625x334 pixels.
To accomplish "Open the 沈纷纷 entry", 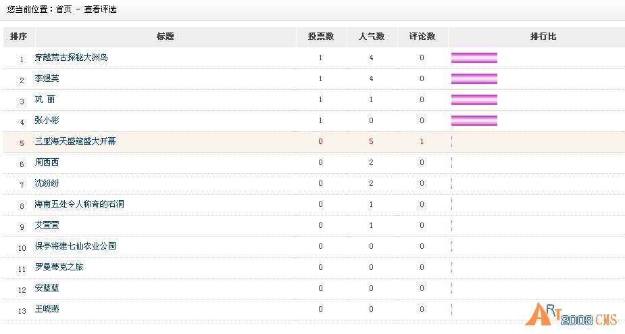I will coord(47,183).
